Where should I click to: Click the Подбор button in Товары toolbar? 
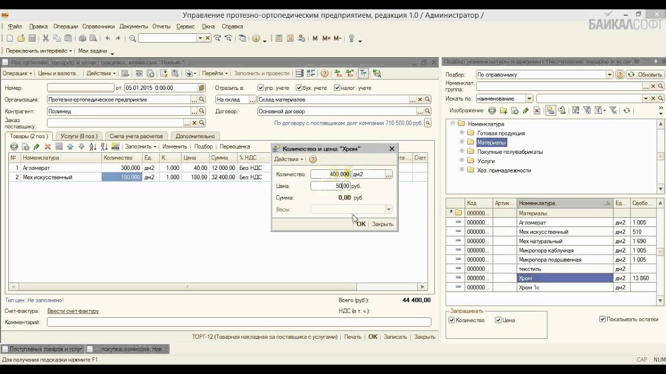[203, 147]
